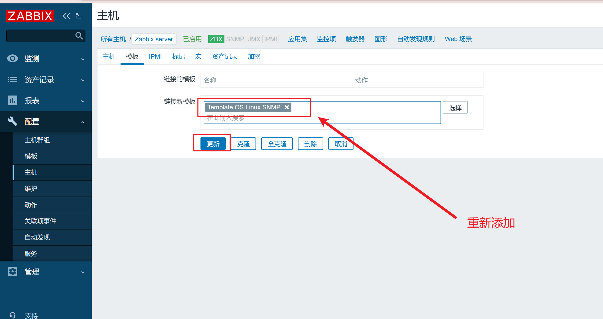Remove the Template OS Linux SNMP tag
Image resolution: width=603 pixels, height=319 pixels.
[287, 107]
